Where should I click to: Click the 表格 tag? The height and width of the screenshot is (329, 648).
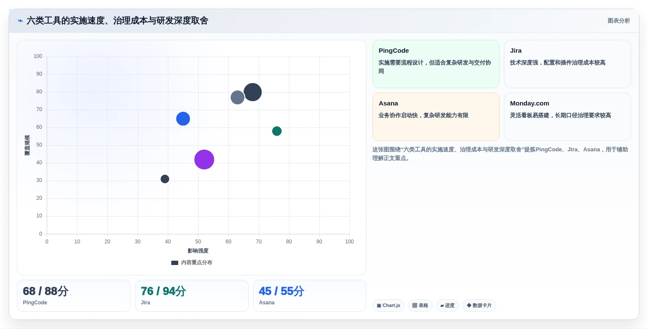420,305
